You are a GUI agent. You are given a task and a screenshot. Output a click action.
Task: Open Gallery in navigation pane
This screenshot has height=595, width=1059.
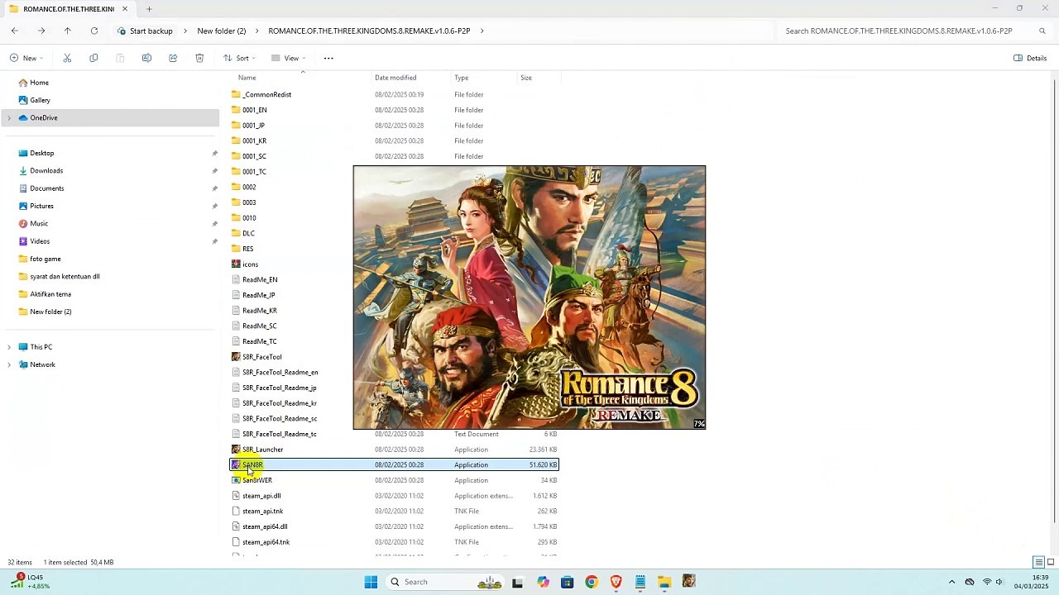pyautogui.click(x=40, y=100)
